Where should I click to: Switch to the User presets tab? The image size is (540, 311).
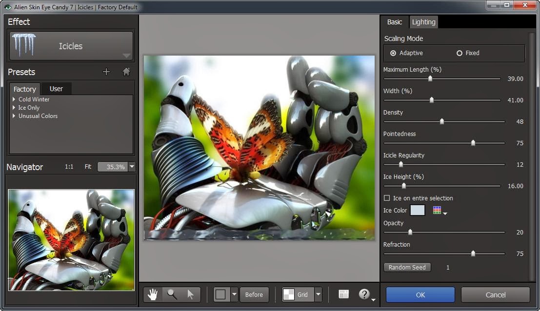point(56,89)
